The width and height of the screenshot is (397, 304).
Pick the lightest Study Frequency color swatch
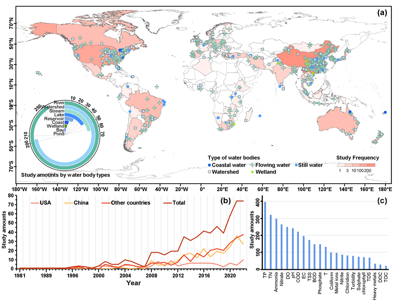[x=341, y=165]
